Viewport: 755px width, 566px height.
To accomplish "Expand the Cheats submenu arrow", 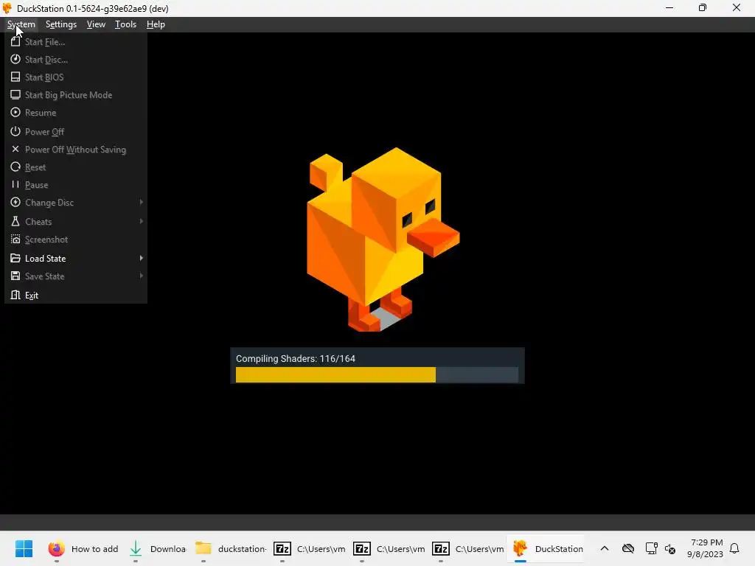I will click(x=141, y=221).
